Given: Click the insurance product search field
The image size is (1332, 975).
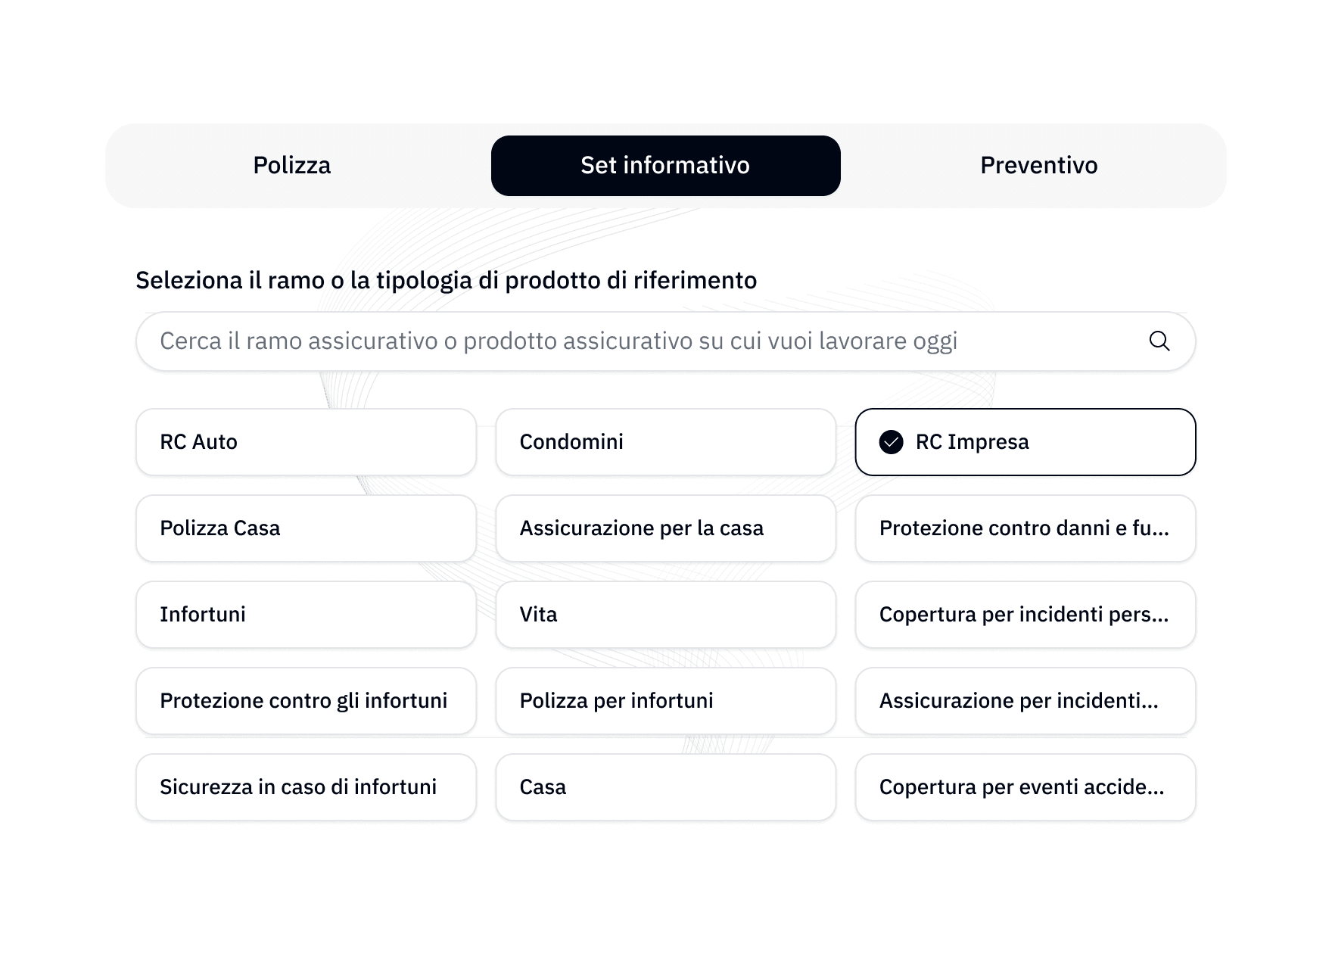Looking at the screenshot, I should [x=605, y=341].
